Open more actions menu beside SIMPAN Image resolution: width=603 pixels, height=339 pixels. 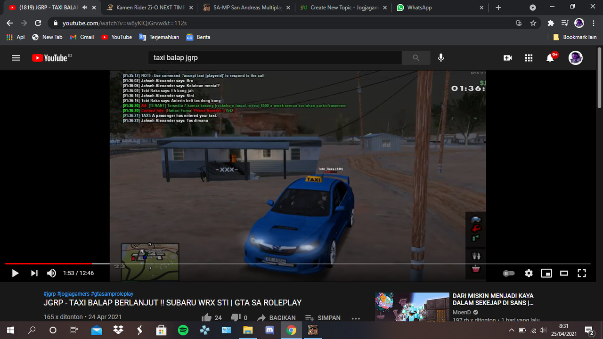pyautogui.click(x=356, y=318)
